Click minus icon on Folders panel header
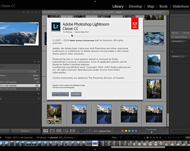The image size is (190, 151). coord(35,62)
